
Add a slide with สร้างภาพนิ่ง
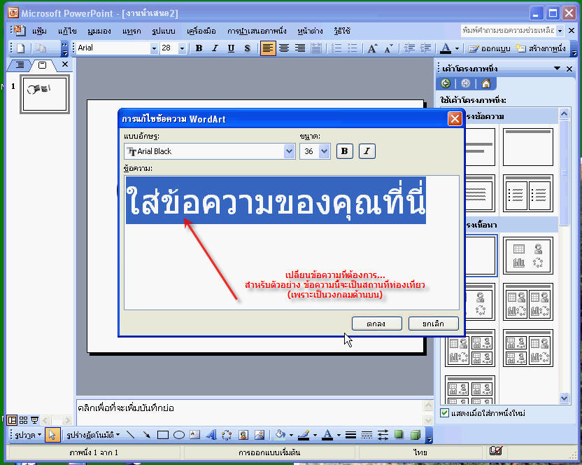[540, 49]
